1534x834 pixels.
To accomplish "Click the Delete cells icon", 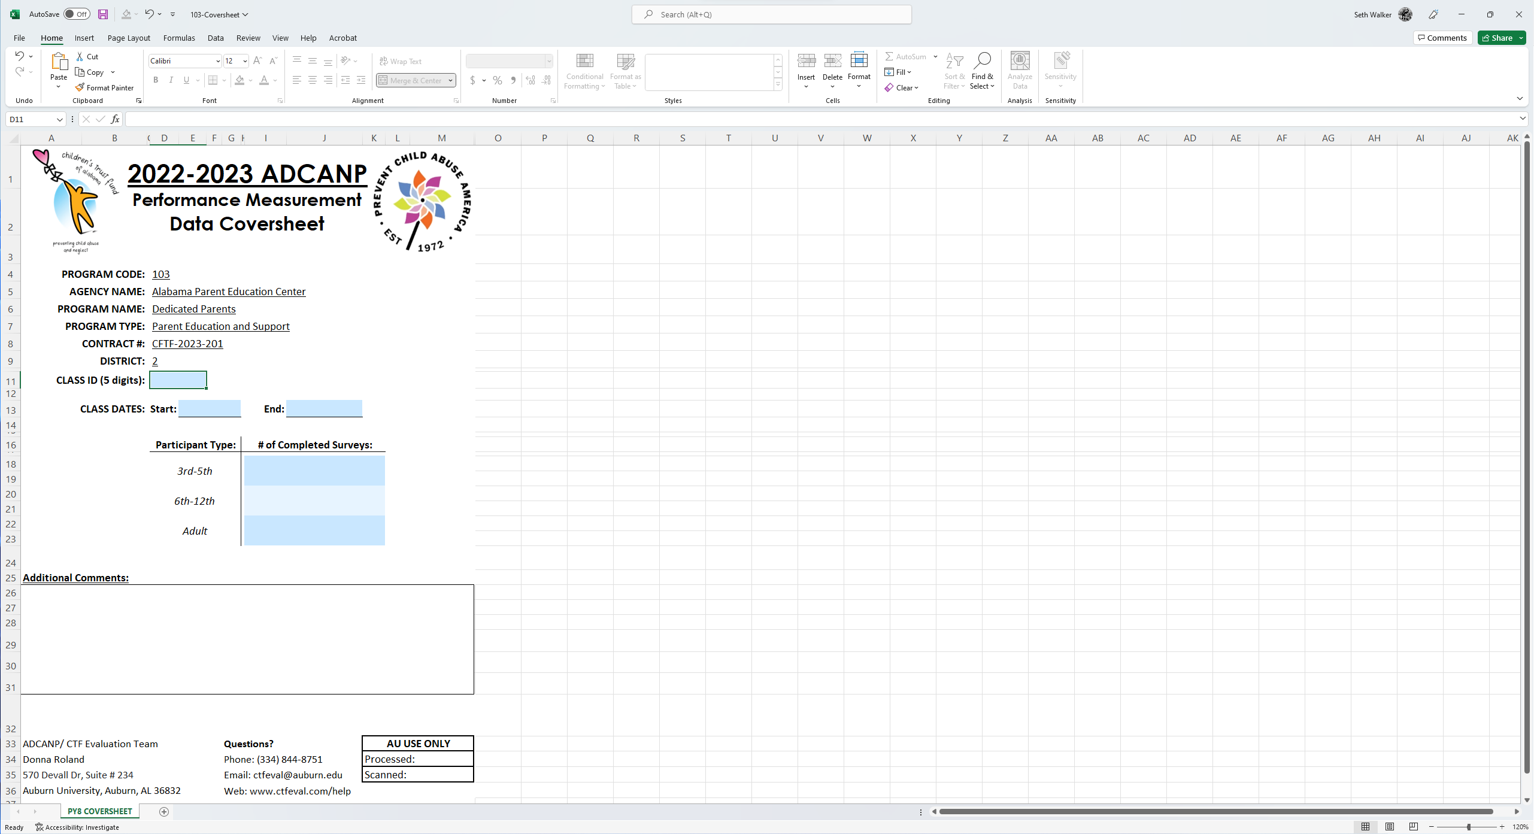I will tap(832, 61).
